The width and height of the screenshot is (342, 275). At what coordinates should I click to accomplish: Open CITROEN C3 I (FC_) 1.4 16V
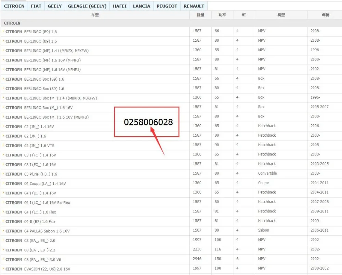coord(31,155)
